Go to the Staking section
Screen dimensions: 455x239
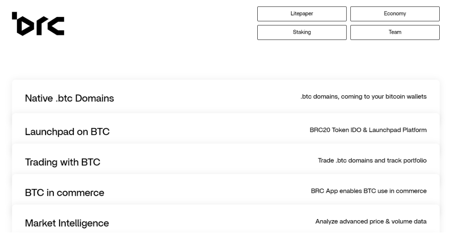pyautogui.click(x=302, y=33)
